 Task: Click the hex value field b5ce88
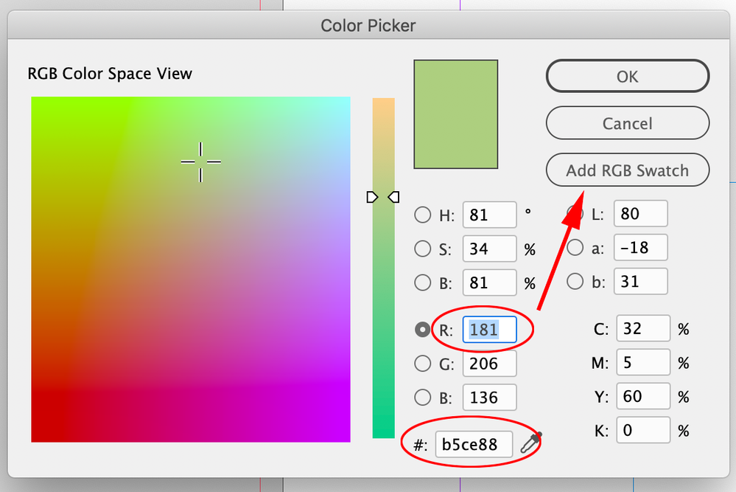tap(474, 445)
